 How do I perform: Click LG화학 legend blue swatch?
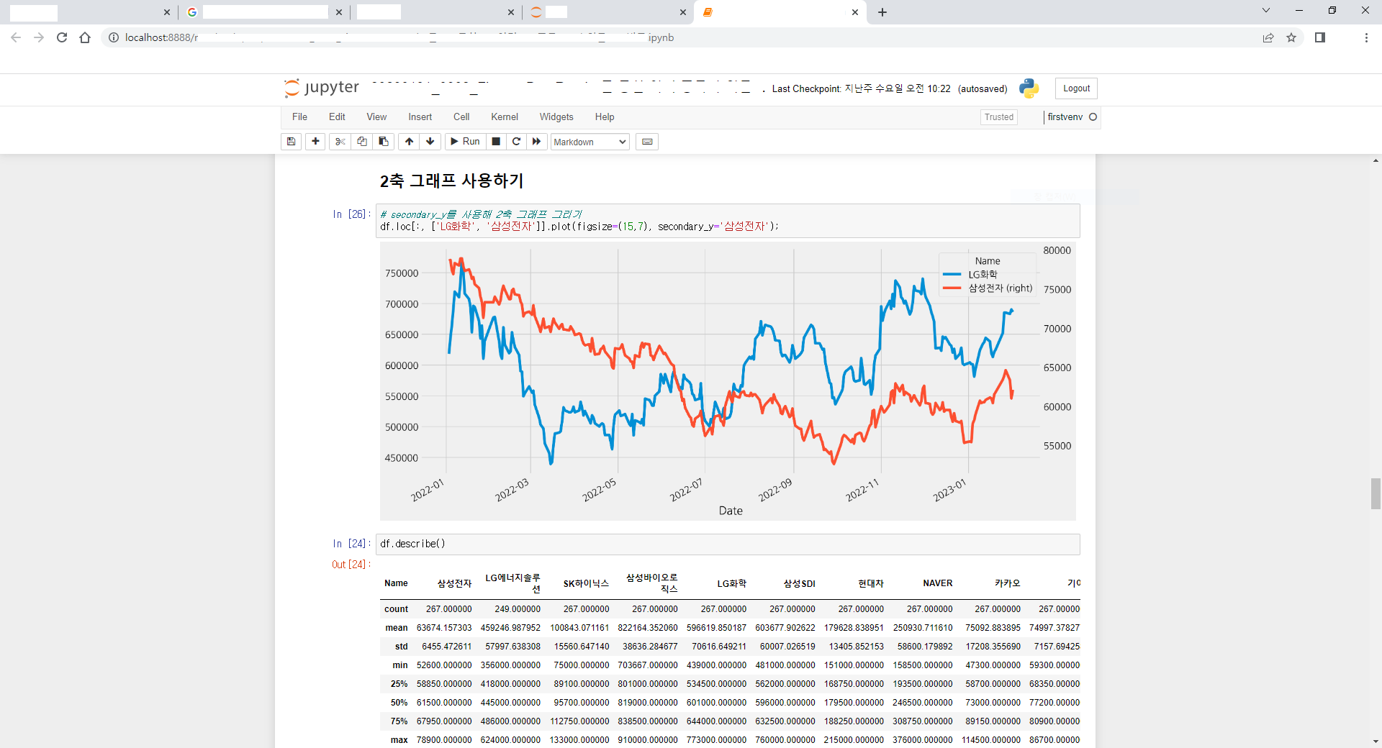click(952, 275)
